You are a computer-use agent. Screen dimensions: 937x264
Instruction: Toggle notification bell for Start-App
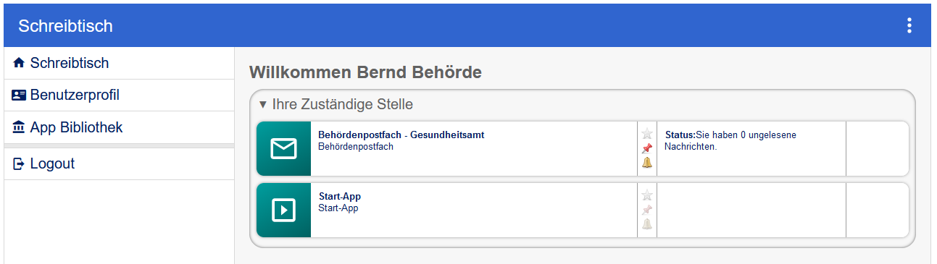point(647,224)
